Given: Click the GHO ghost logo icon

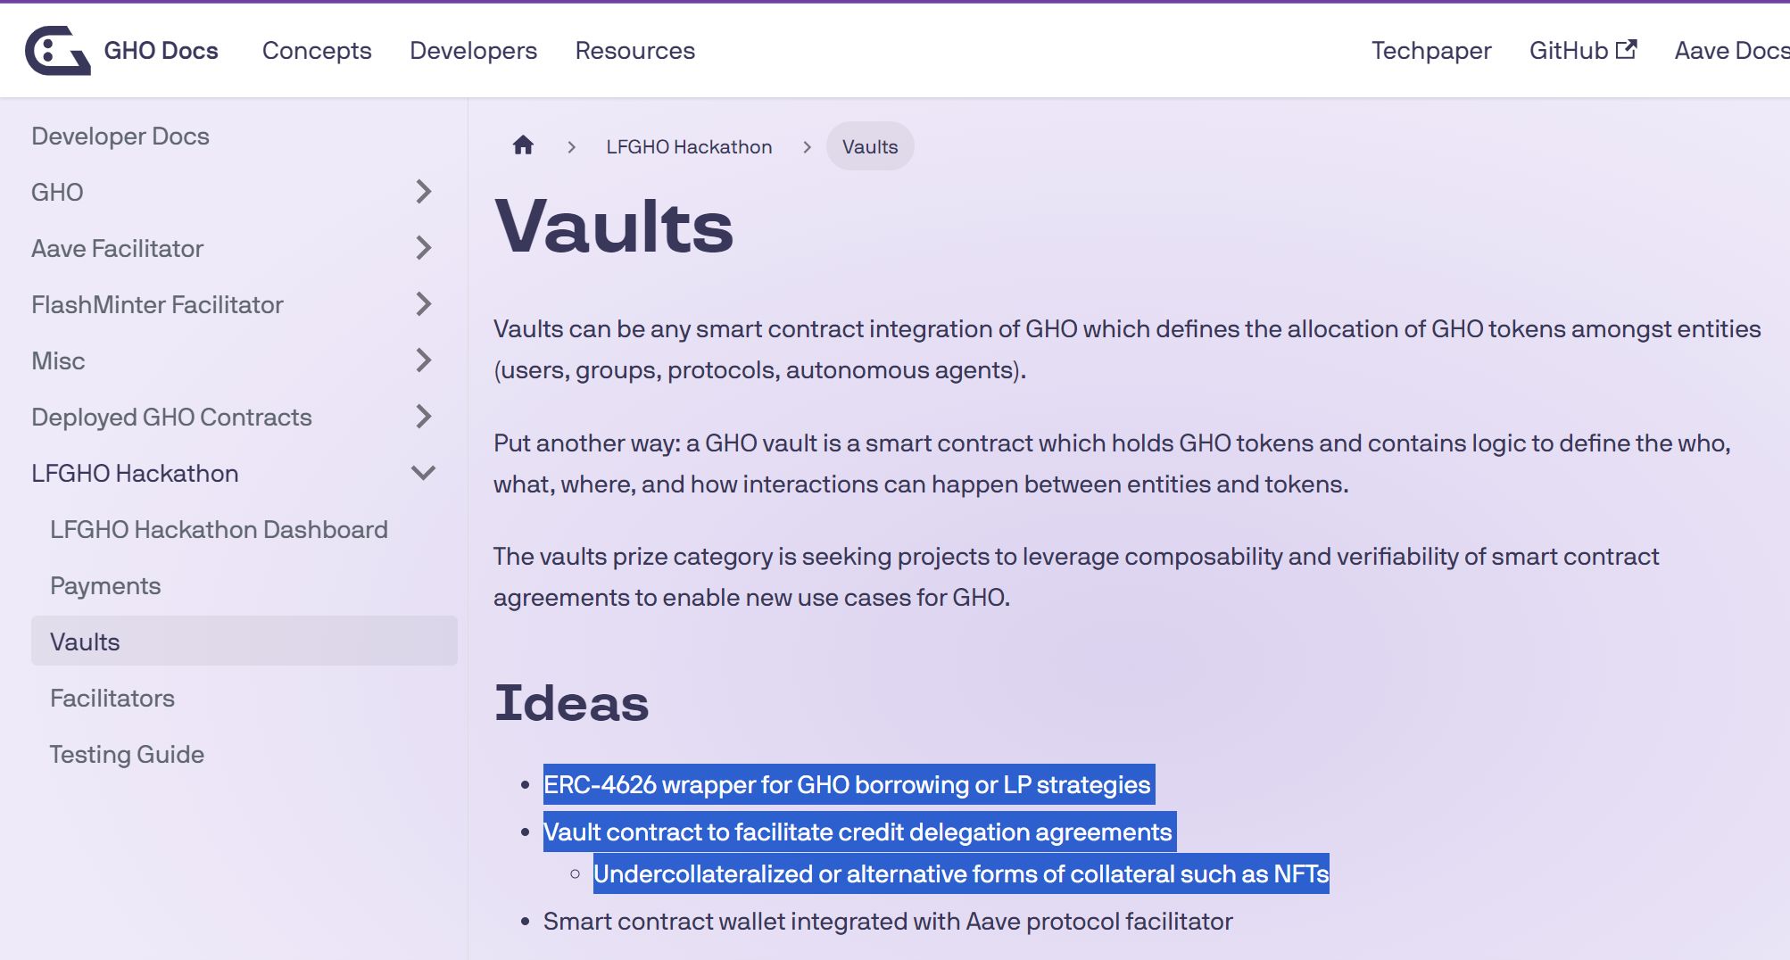Looking at the screenshot, I should click(58, 50).
